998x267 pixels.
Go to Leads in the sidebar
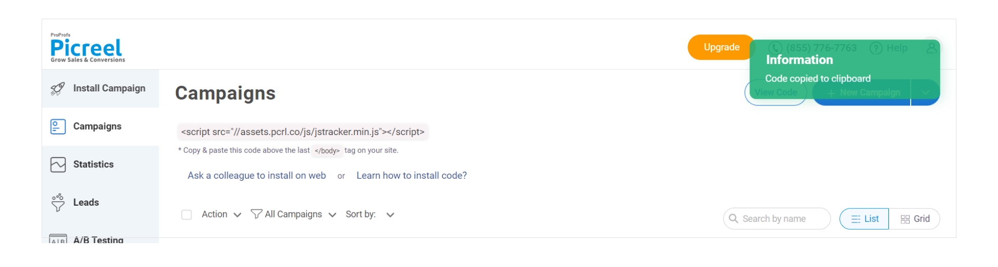86,203
